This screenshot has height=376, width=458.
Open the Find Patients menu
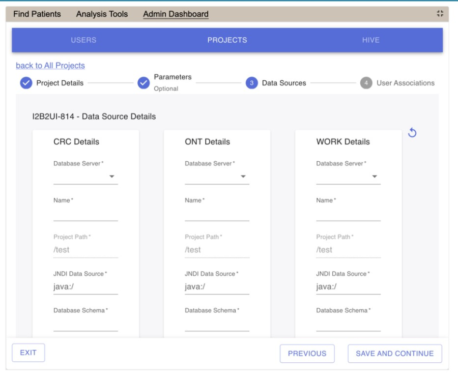[37, 14]
